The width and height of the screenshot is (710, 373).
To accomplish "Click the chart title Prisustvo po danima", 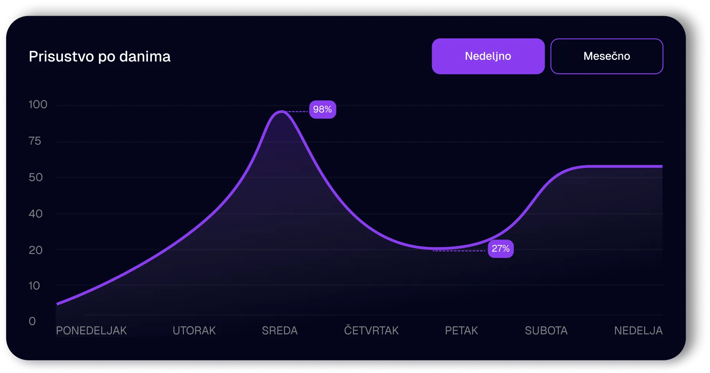I will 100,56.
